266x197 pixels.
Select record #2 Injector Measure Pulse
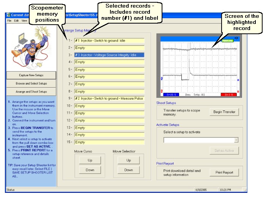pyautogui.click(x=109, y=98)
